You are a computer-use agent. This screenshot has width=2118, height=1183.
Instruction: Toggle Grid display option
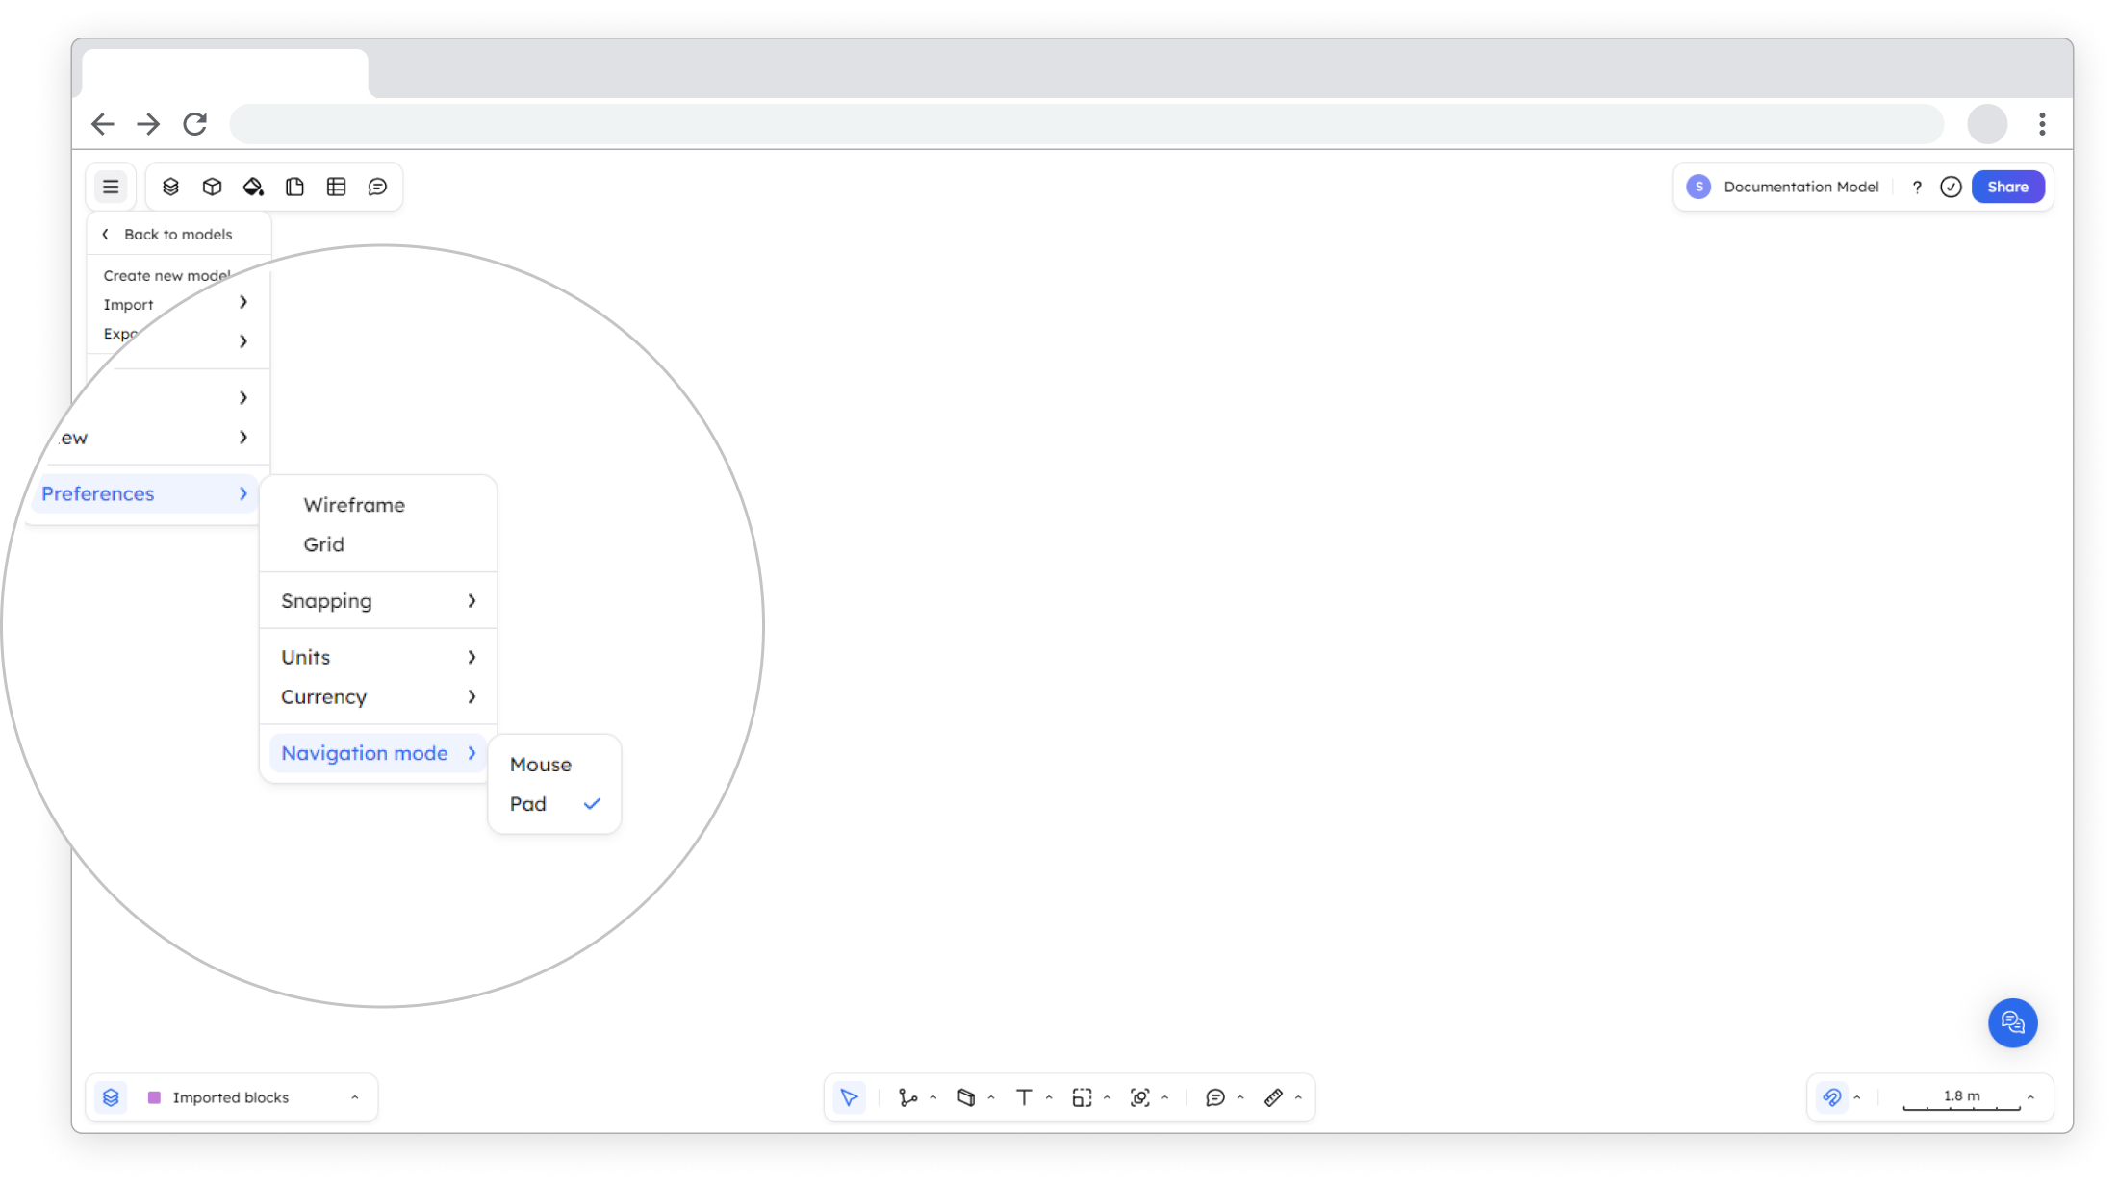click(x=323, y=544)
